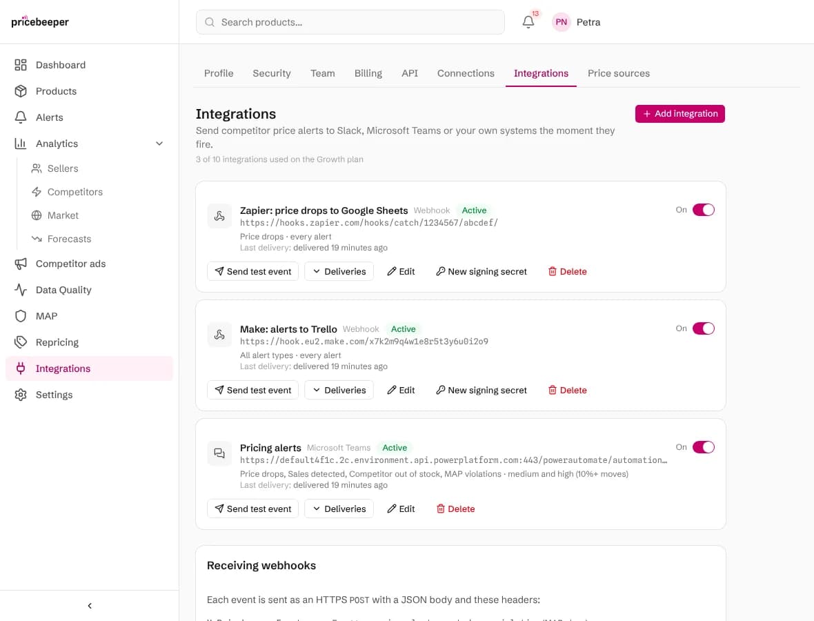Send test event for Zapier integration
This screenshot has height=621, width=814.
pos(252,272)
